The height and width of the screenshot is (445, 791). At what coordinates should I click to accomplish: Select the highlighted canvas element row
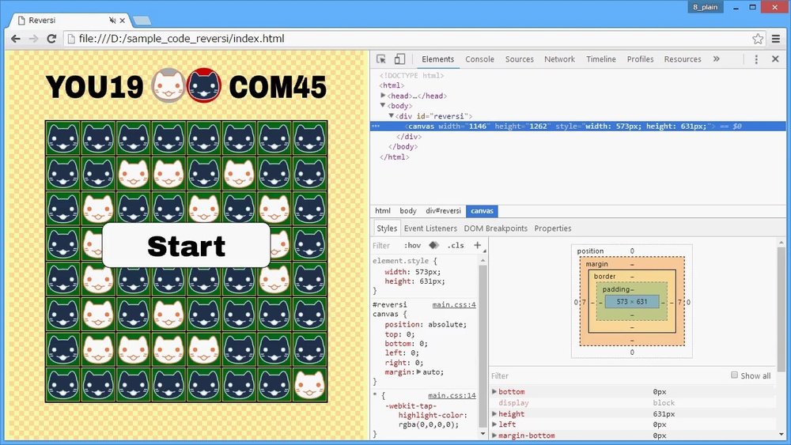580,126
